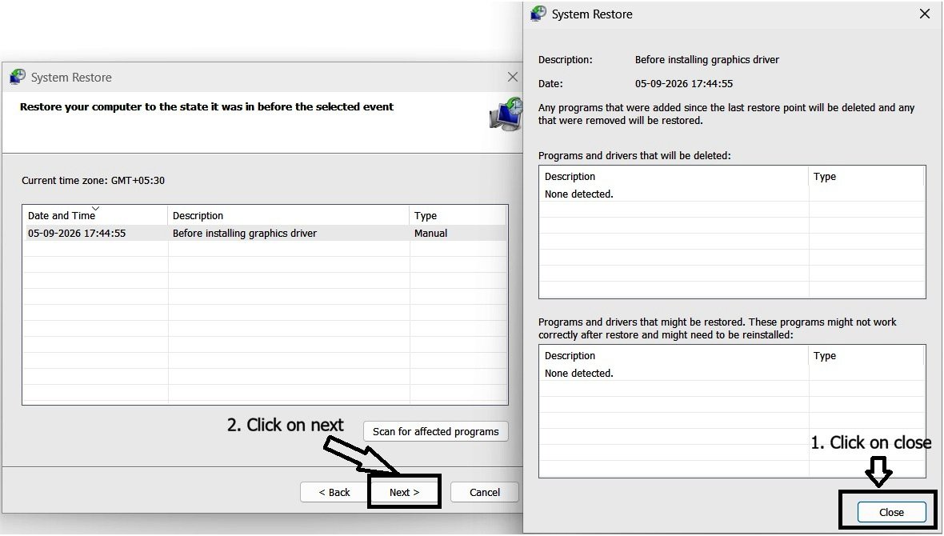Select 'None detected.' in the 'might be restored' list
This screenshot has width=944, height=536.
click(579, 373)
